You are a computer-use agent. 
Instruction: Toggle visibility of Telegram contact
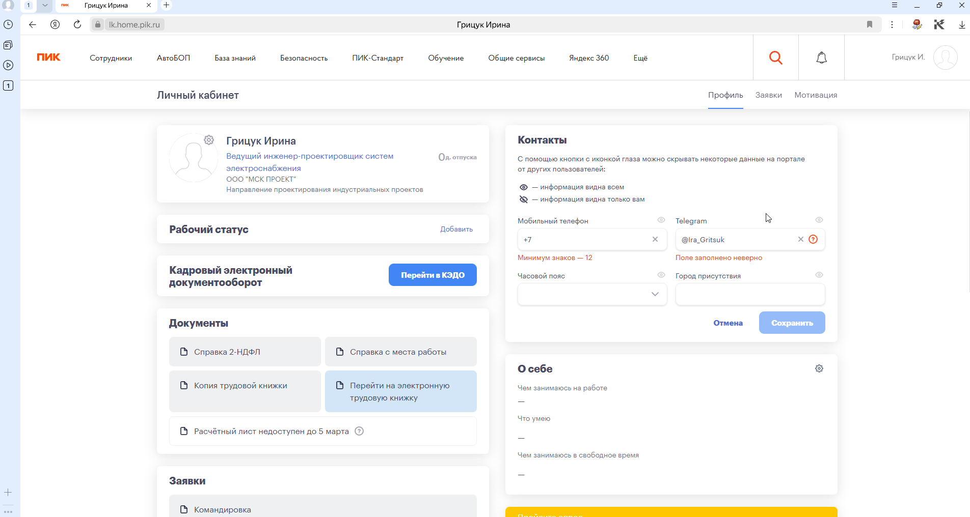coord(819,220)
